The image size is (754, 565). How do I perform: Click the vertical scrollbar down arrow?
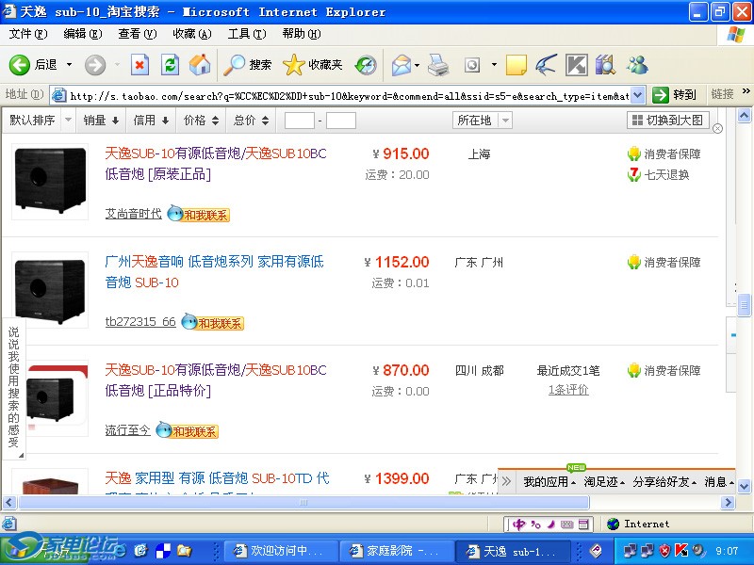click(x=744, y=486)
